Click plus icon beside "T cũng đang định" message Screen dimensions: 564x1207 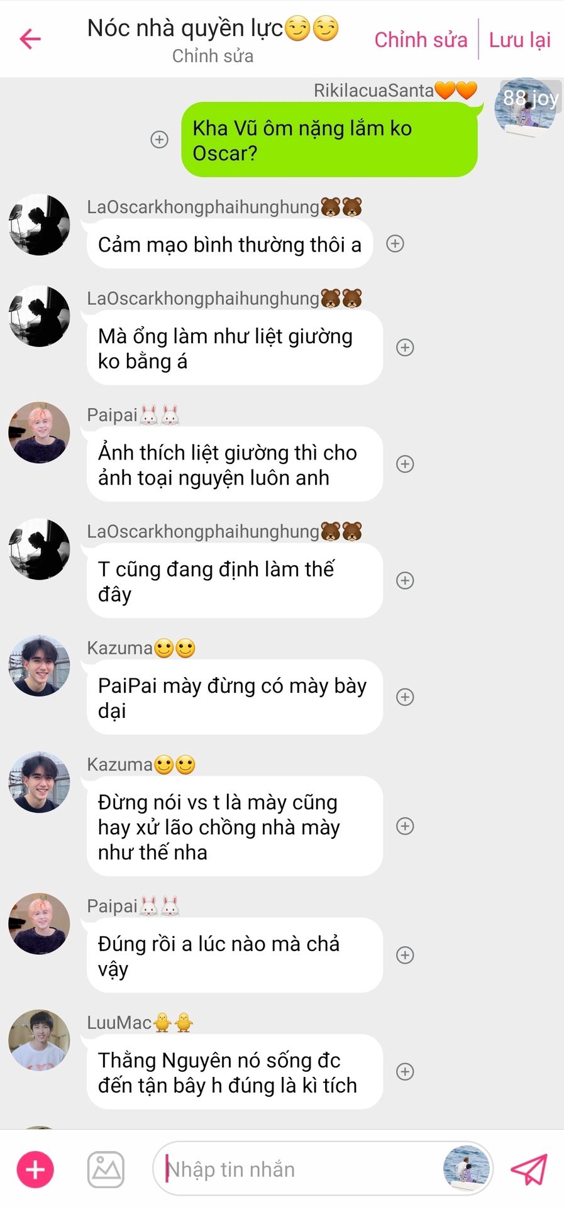tap(405, 581)
